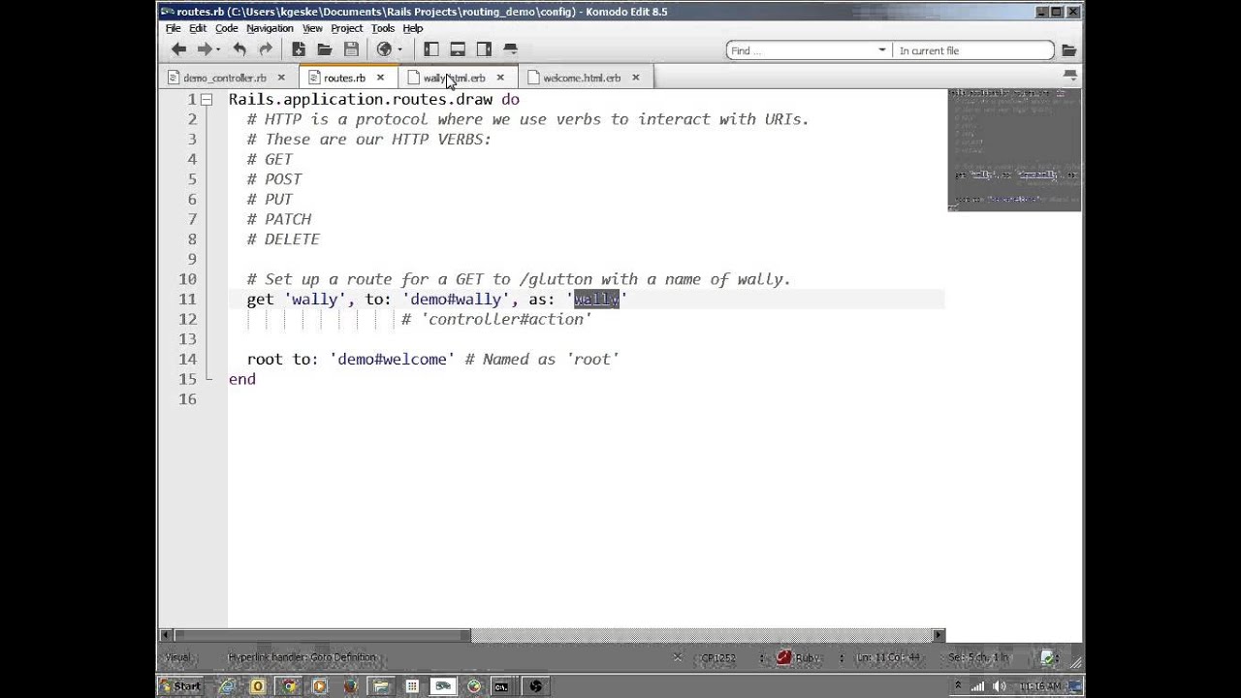The image size is (1241, 698).
Task: Open the file explorer folder taskbar icon
Action: [x=381, y=686]
